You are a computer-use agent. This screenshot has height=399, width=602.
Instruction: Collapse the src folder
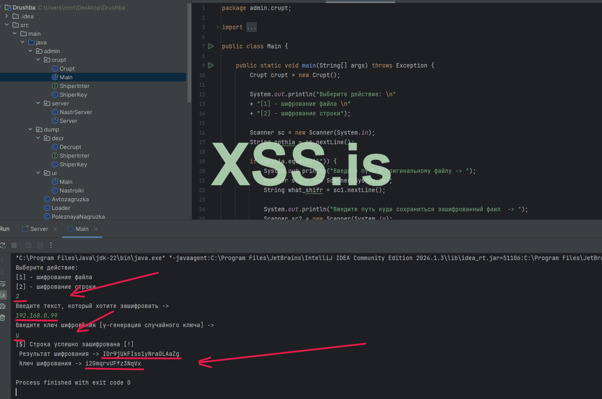[7, 25]
